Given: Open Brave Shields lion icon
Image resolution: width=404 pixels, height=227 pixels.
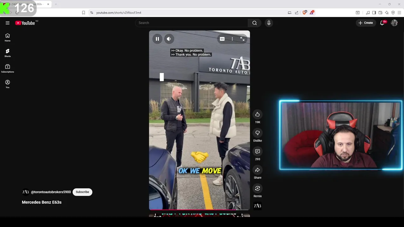Looking at the screenshot, I should tap(305, 13).
